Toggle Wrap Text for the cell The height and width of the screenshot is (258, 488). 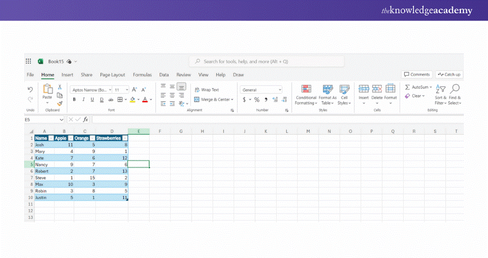coord(206,90)
